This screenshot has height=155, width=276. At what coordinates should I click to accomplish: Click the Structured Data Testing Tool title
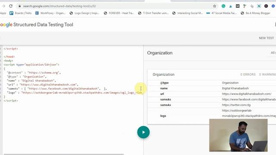click(x=43, y=25)
